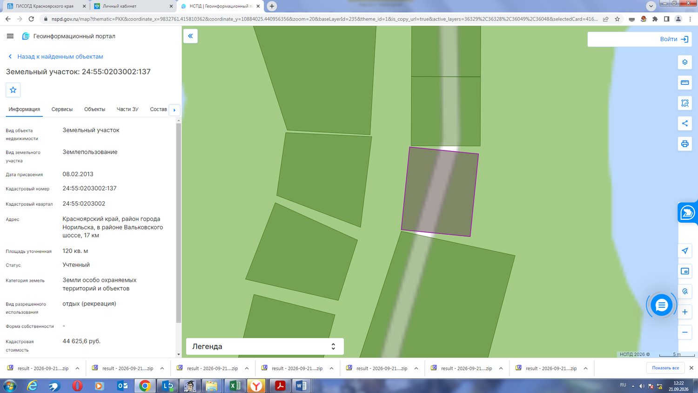
Task: Share the current map view
Action: pyautogui.click(x=685, y=123)
